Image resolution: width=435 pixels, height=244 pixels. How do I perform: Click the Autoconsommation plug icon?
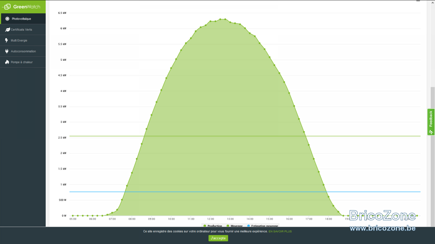pos(7,51)
